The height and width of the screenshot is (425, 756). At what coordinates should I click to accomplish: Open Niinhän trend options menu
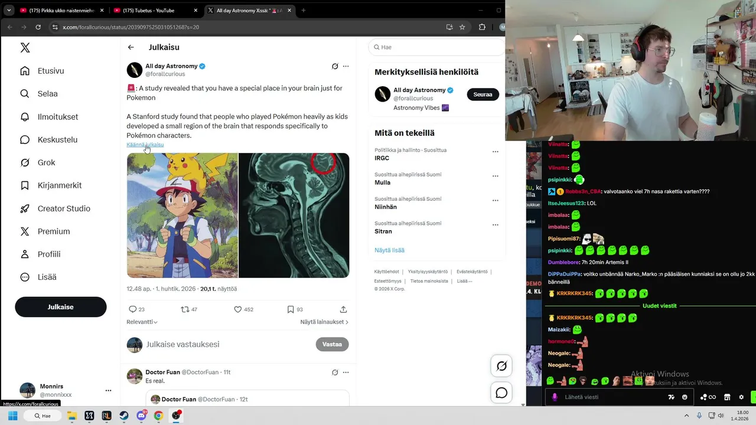click(x=496, y=201)
